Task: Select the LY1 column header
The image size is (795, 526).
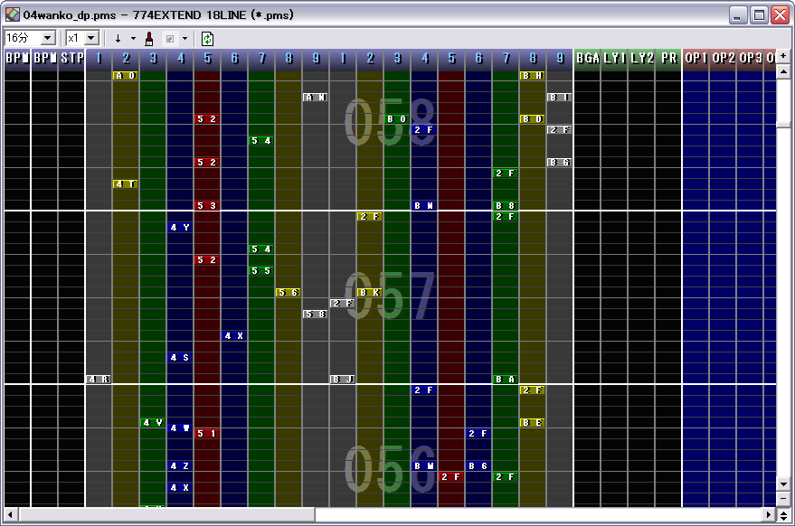Action: tap(614, 58)
